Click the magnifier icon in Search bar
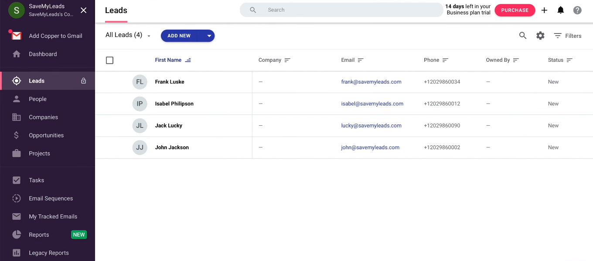593x261 pixels. pos(253,10)
